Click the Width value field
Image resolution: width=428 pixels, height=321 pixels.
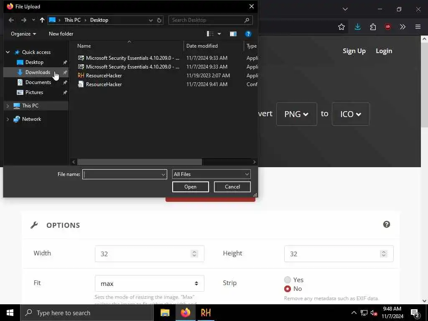(149, 254)
